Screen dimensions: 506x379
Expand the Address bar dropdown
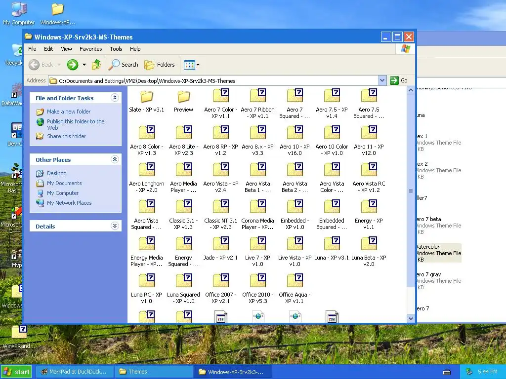click(382, 80)
